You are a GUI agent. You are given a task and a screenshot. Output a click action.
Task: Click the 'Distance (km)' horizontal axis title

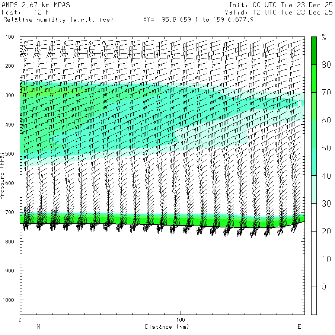coord(167,327)
